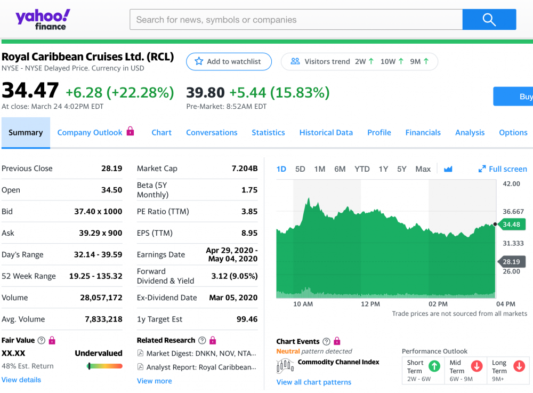Viewport: 533px width, 393px height.
Task: Select the 5Y chart range
Action: coord(402,169)
